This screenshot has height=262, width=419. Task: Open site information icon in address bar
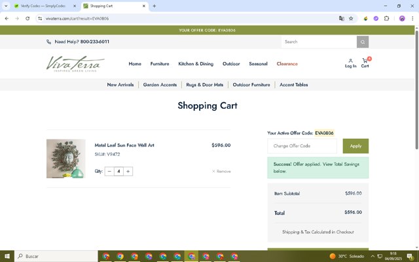pos(40,18)
